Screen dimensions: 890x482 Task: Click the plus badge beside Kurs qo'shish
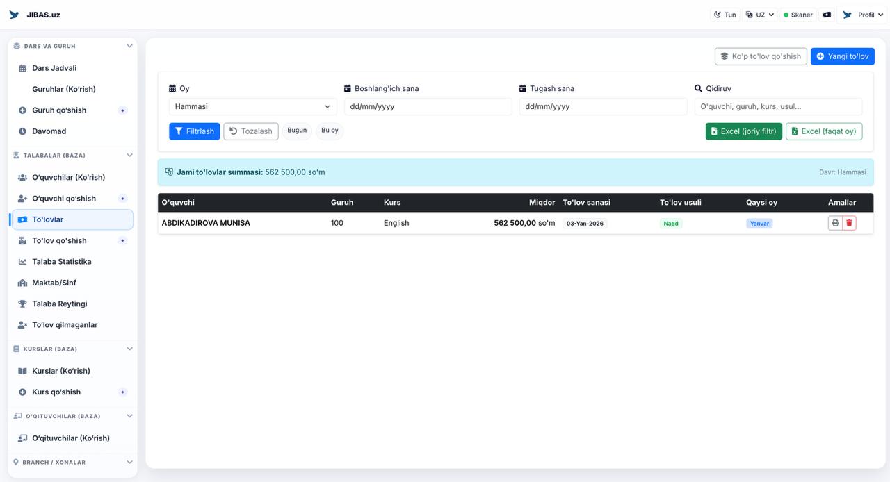(122, 392)
